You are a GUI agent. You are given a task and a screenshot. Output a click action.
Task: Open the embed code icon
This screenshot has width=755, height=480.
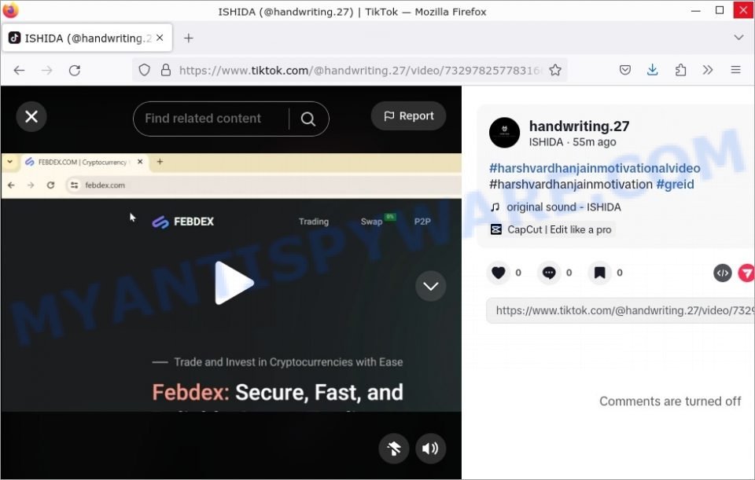point(723,273)
